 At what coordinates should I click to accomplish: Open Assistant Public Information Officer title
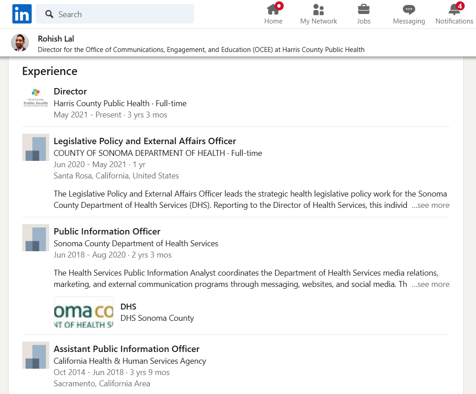[127, 349]
